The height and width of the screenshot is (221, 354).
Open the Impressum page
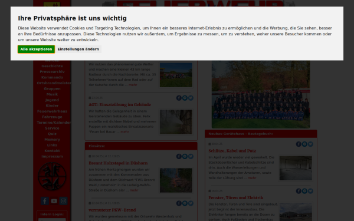pyautogui.click(x=52, y=156)
